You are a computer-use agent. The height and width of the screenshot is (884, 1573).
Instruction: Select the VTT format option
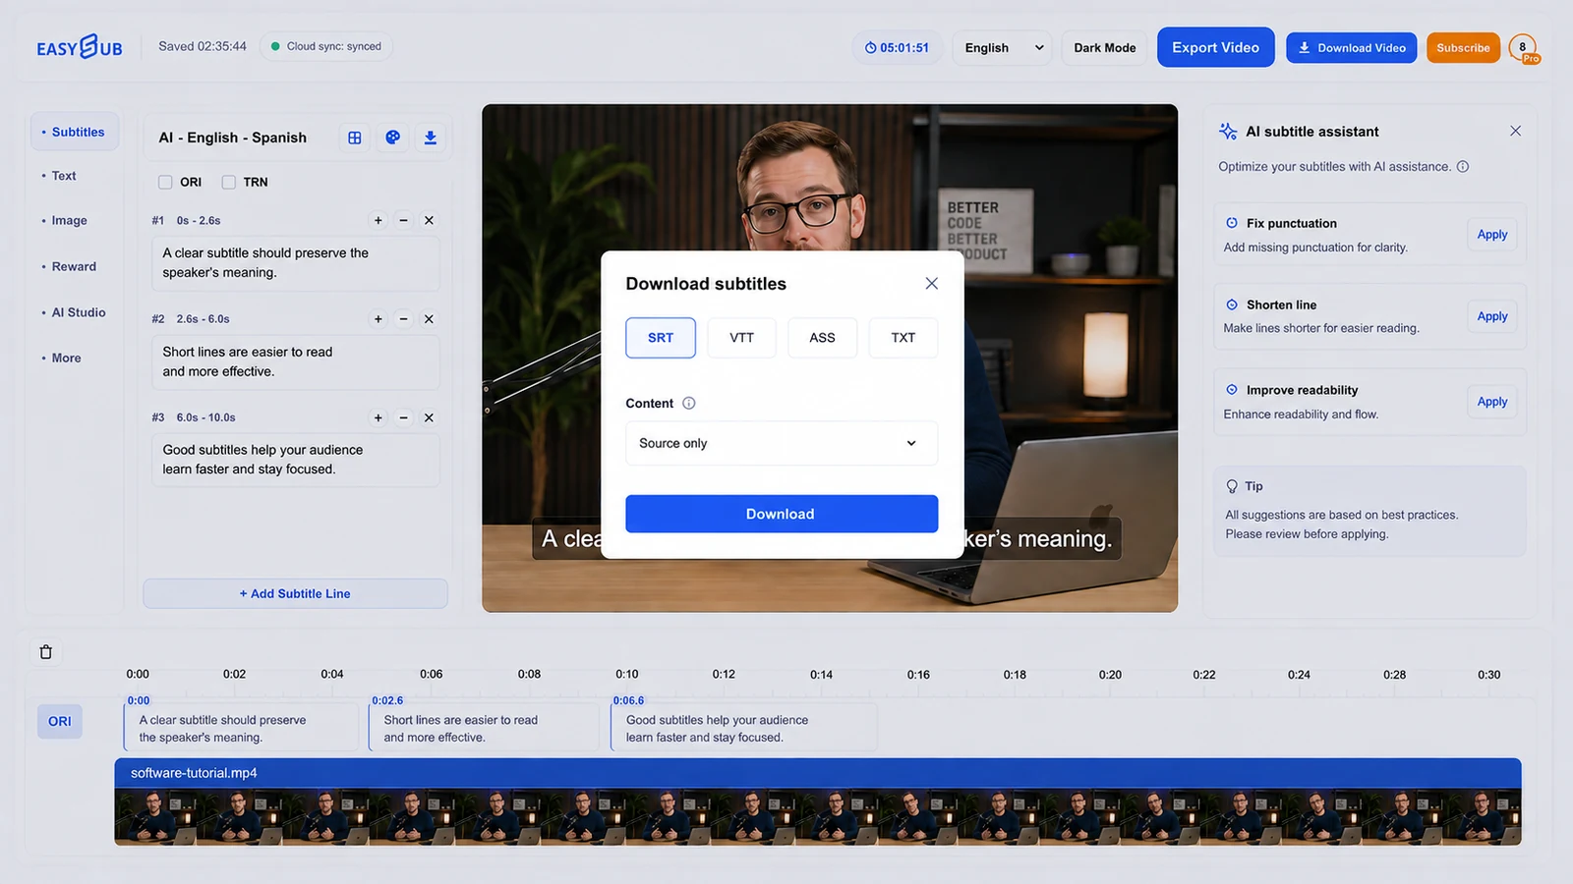coord(742,338)
